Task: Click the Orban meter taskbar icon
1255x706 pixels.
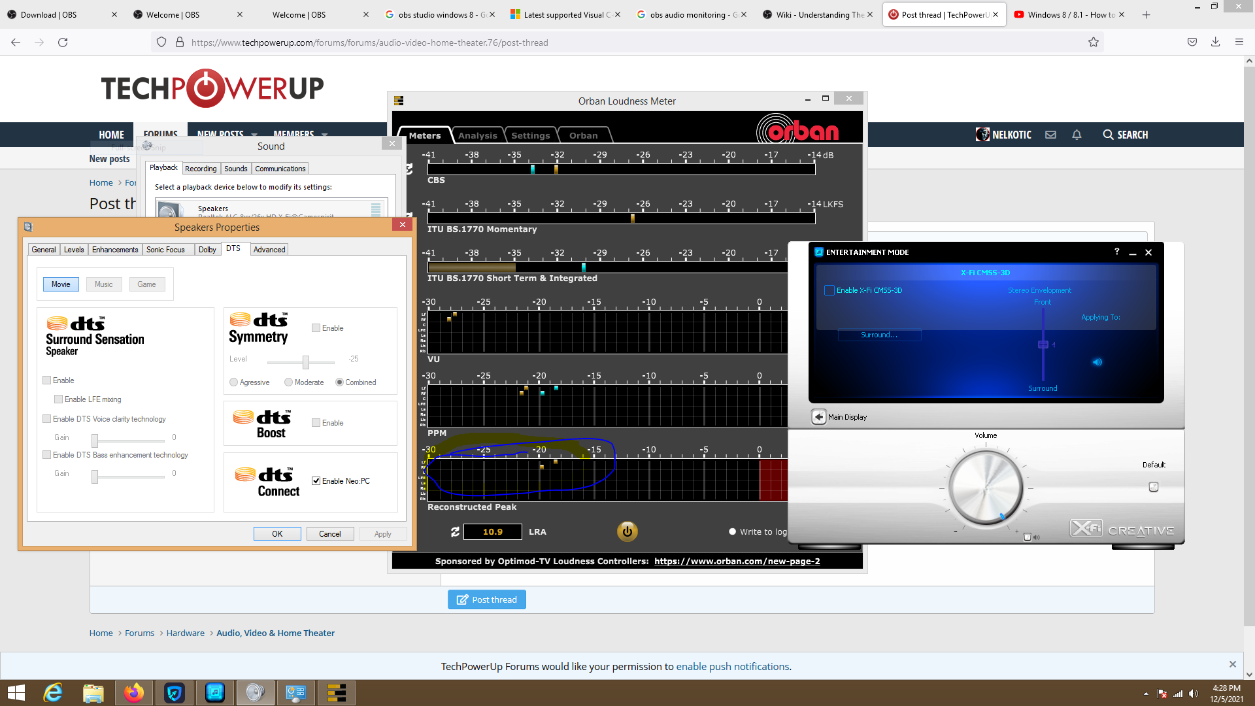Action: (336, 693)
